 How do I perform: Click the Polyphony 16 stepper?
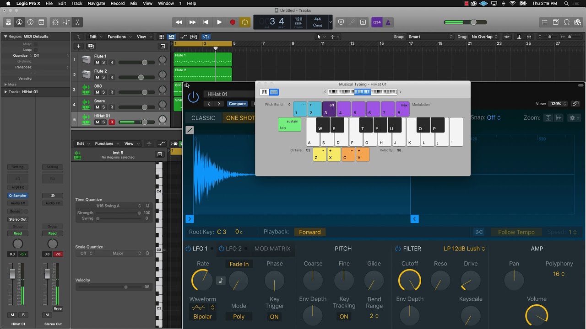pyautogui.click(x=559, y=274)
